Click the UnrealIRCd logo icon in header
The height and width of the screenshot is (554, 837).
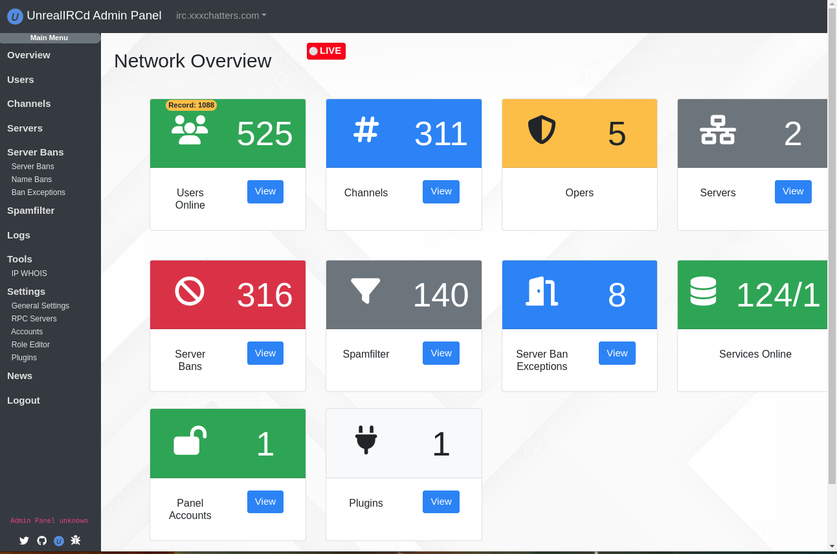coord(15,16)
